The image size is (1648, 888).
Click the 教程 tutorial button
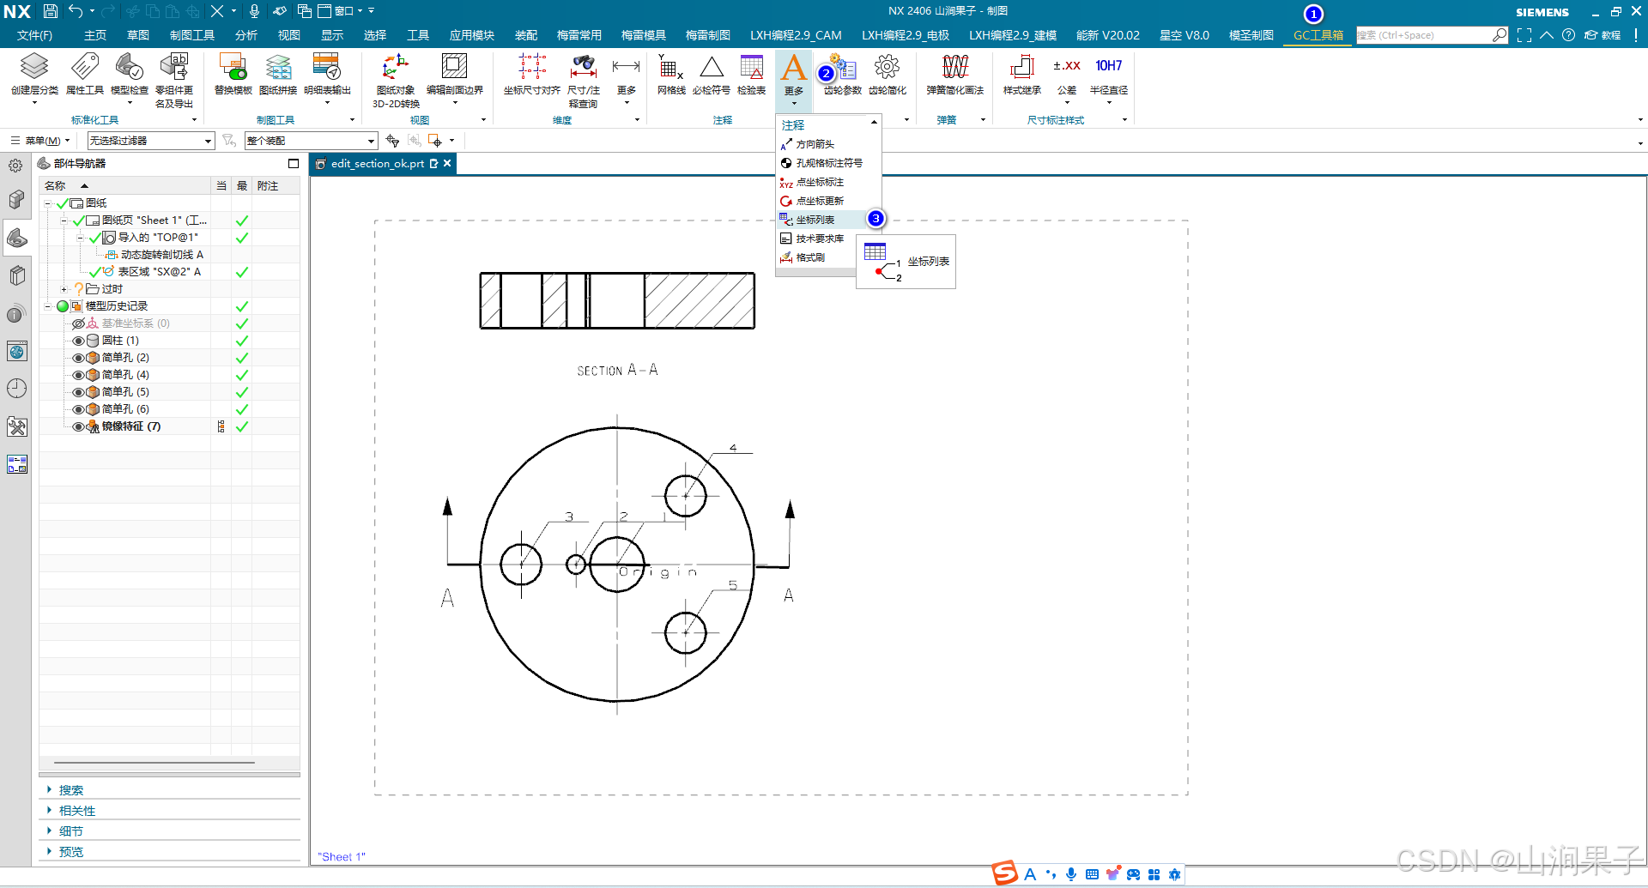pyautogui.click(x=1603, y=35)
